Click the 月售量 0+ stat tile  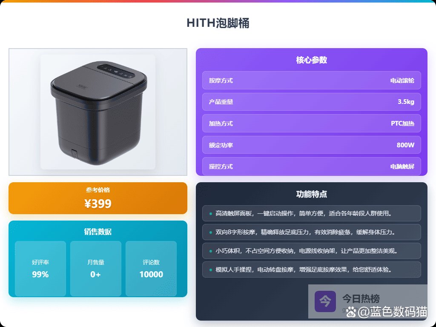tap(96, 269)
